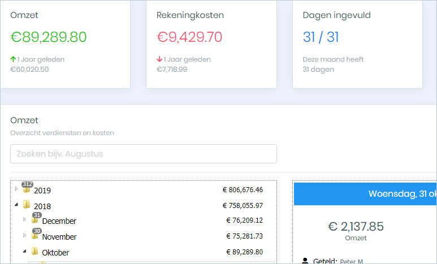Click the red down arrow under Rekeningkosten
Image resolution: width=437 pixels, height=264 pixels.
(159, 59)
